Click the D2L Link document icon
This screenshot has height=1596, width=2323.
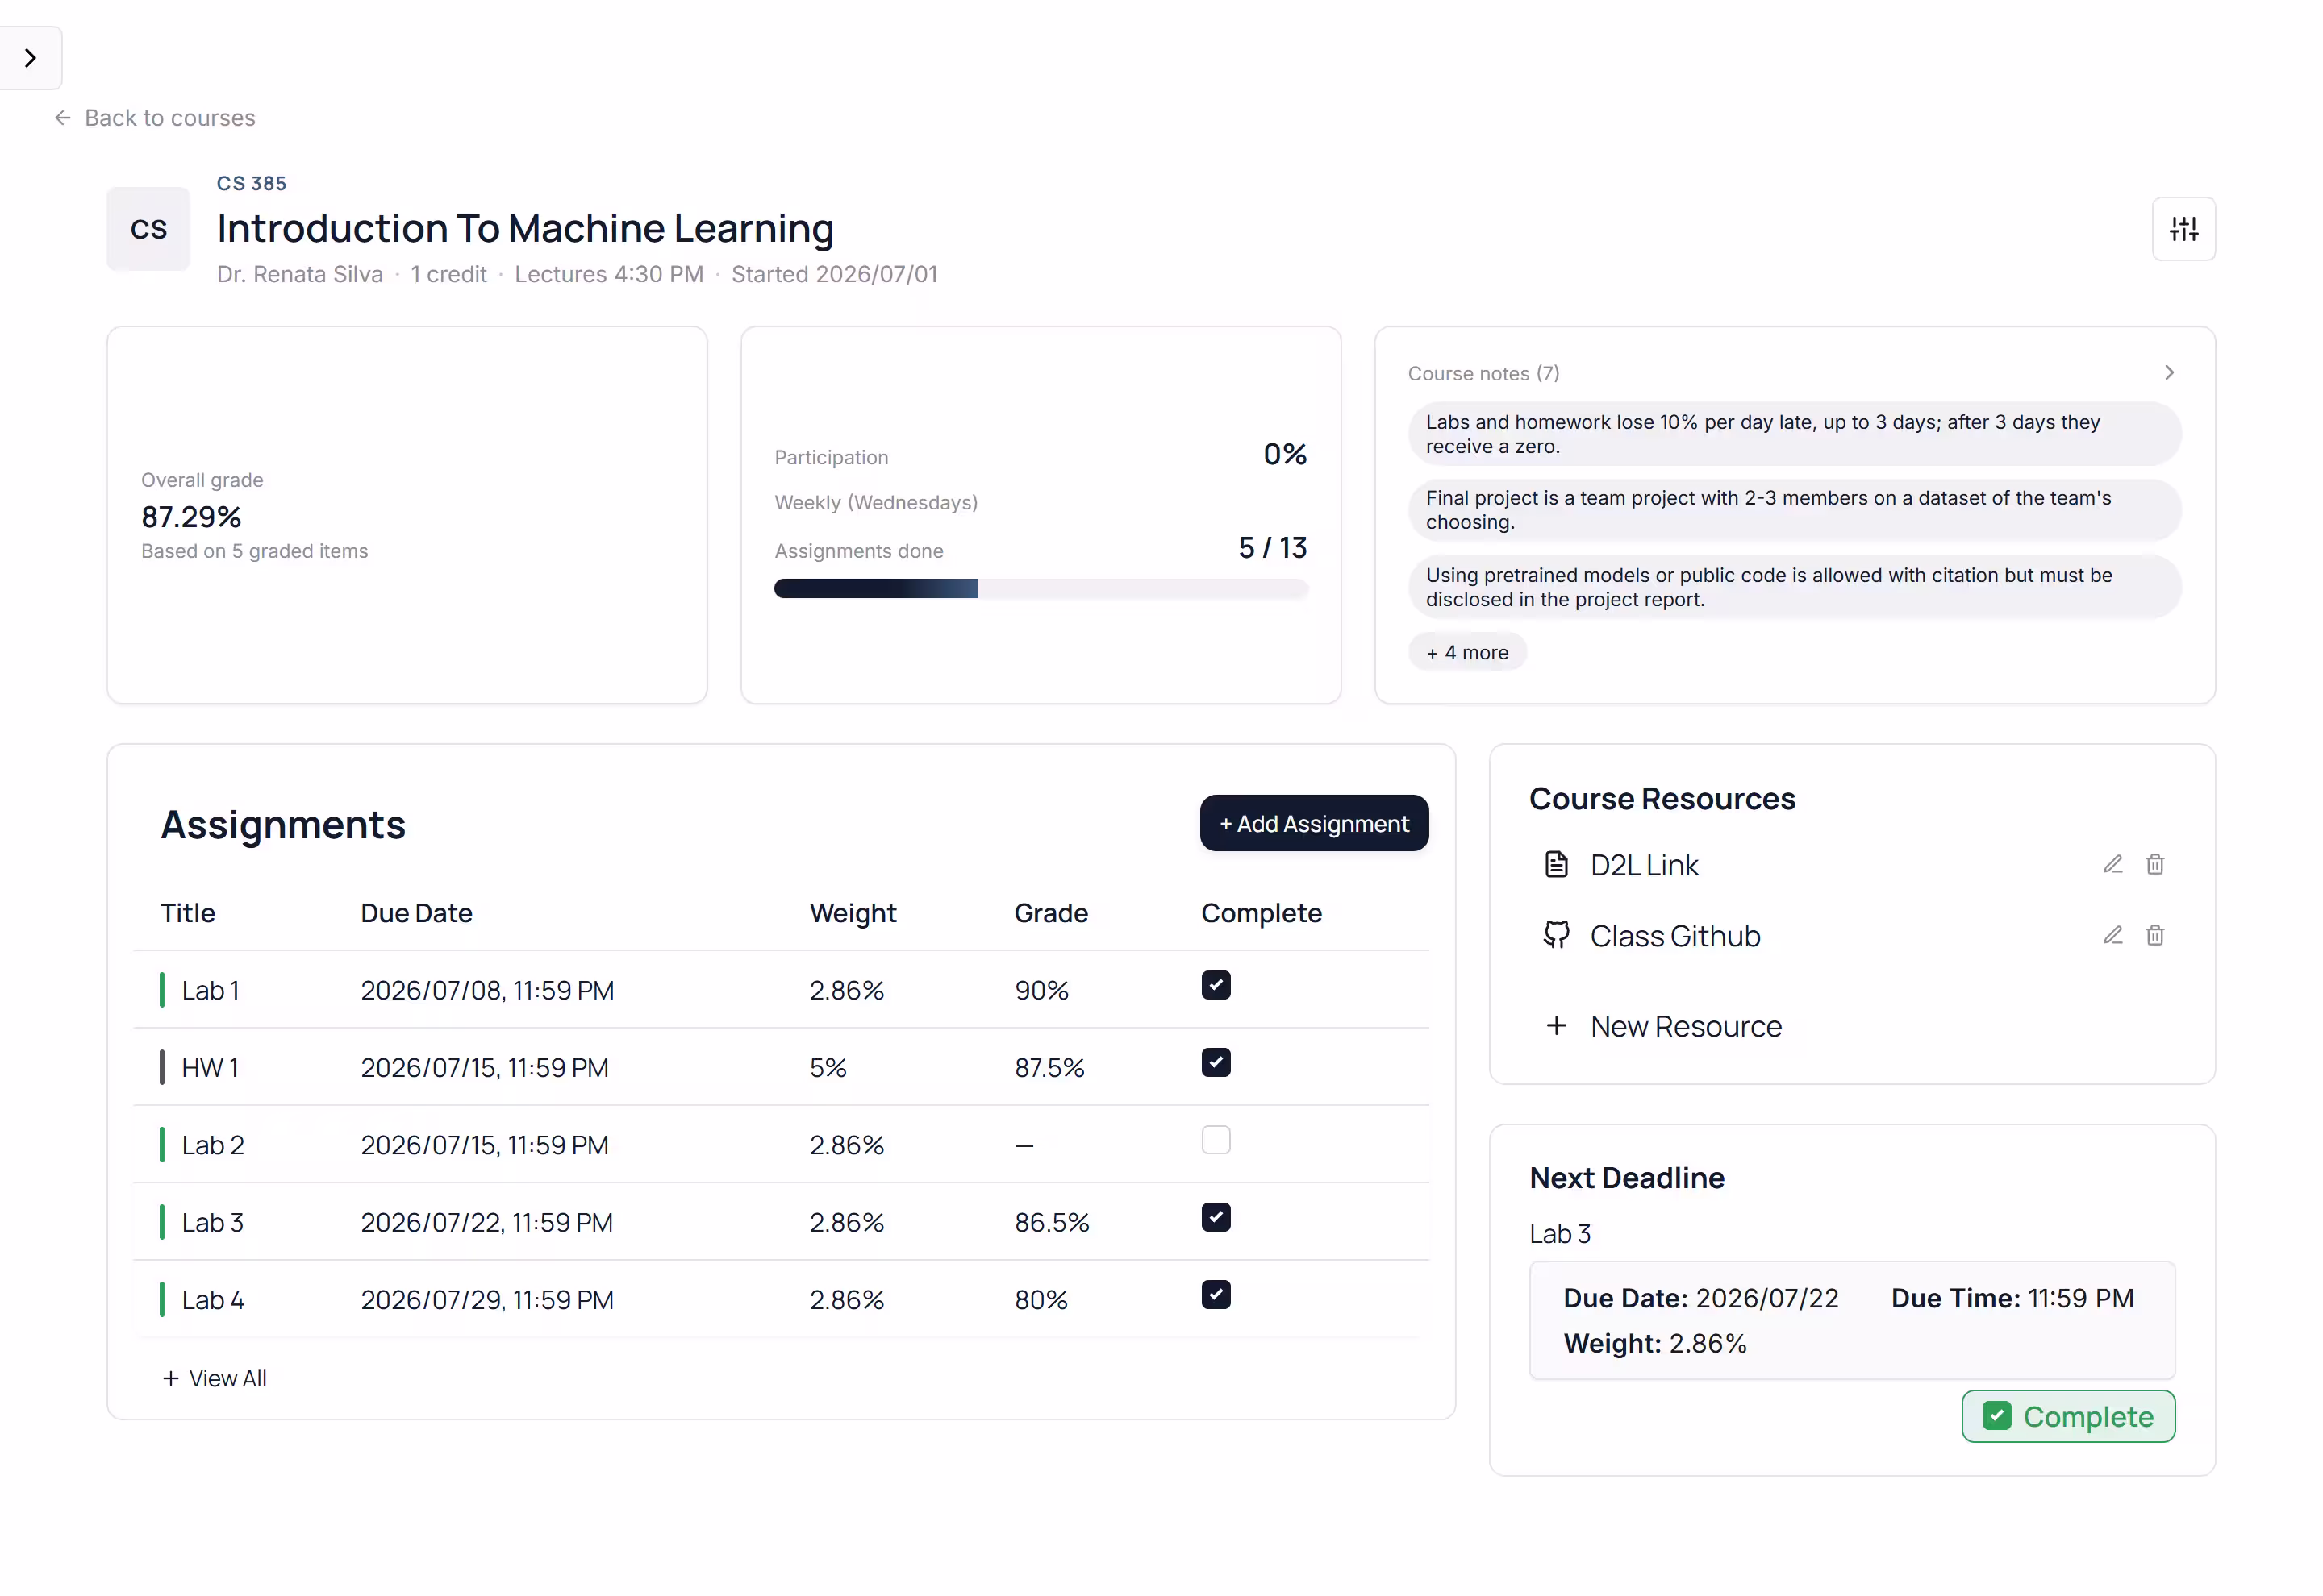(x=1556, y=864)
